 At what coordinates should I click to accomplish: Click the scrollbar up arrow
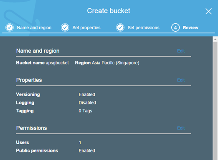click(215, 39)
